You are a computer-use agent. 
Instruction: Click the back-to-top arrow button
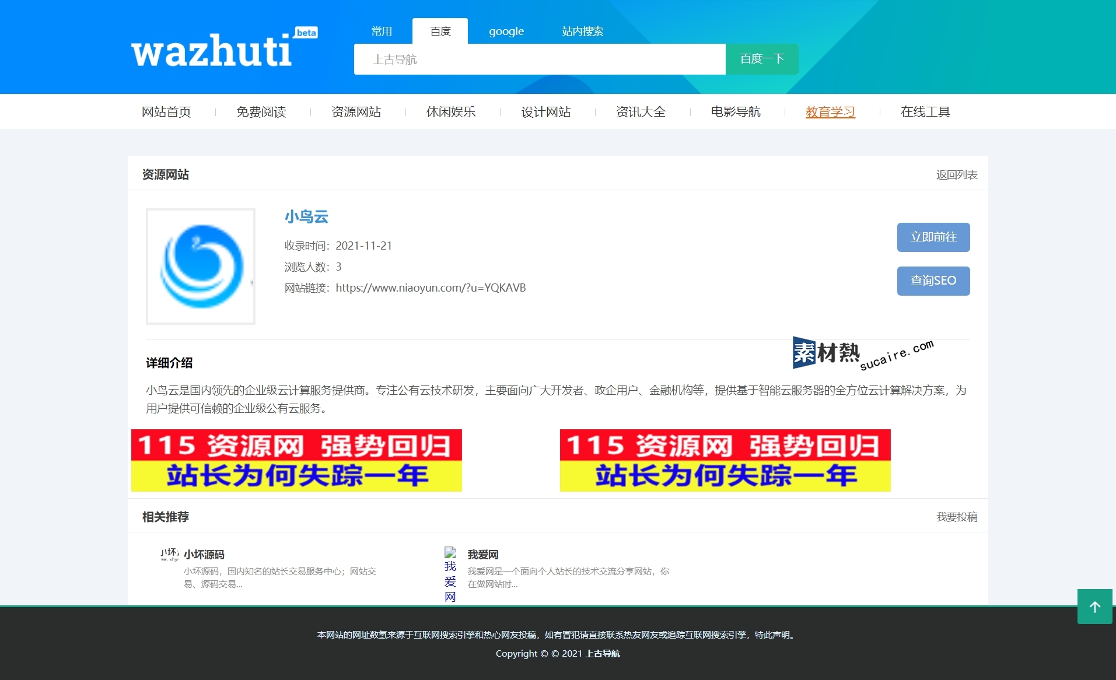click(x=1094, y=607)
